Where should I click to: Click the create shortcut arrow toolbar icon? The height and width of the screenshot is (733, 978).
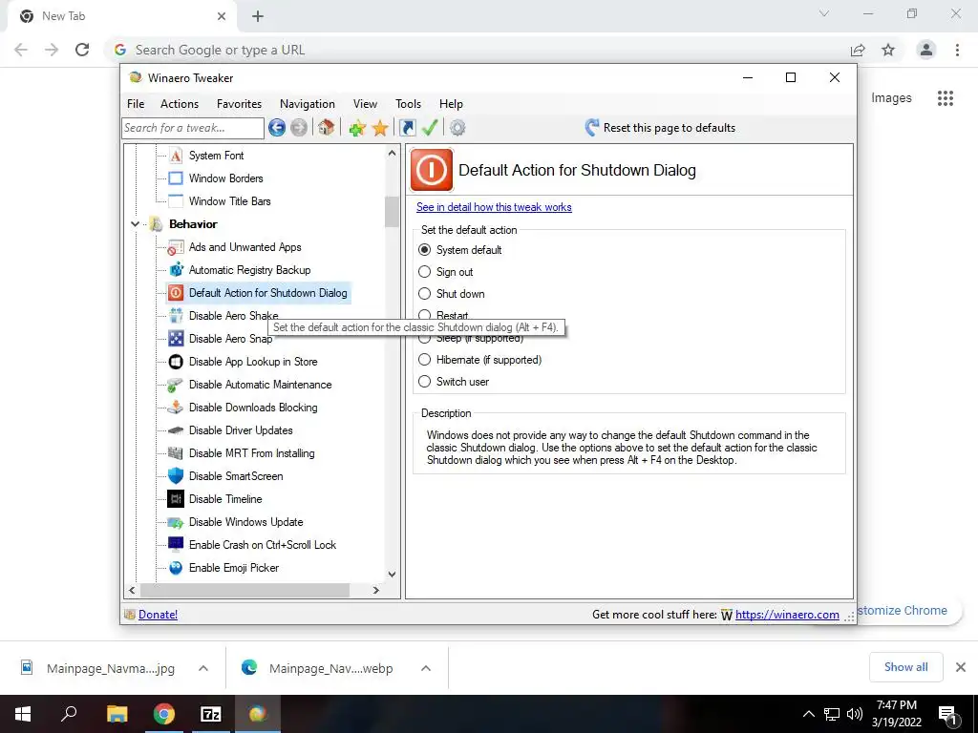tap(408, 128)
